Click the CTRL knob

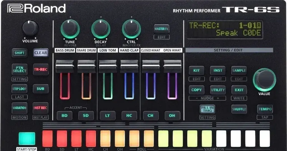point(131,29)
